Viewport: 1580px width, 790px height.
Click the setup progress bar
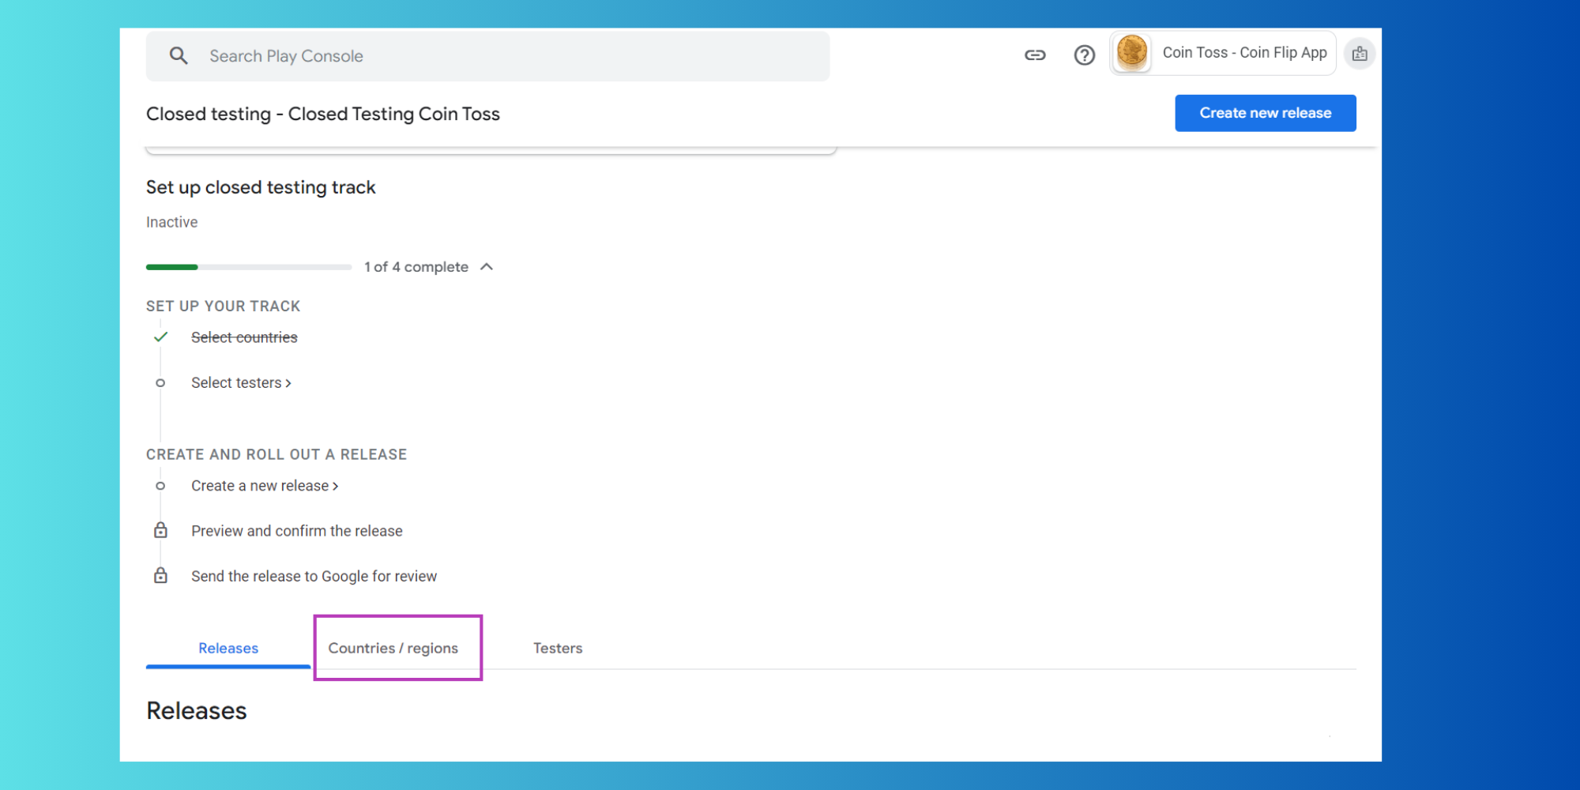pos(249,267)
